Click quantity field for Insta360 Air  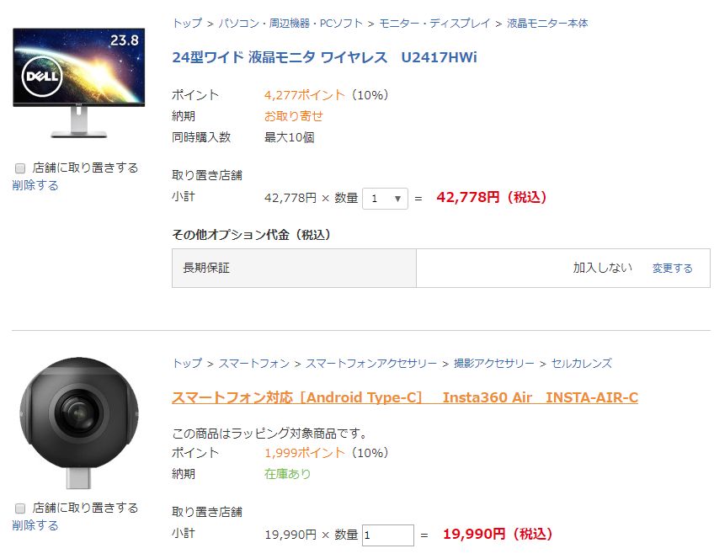pyautogui.click(x=387, y=535)
